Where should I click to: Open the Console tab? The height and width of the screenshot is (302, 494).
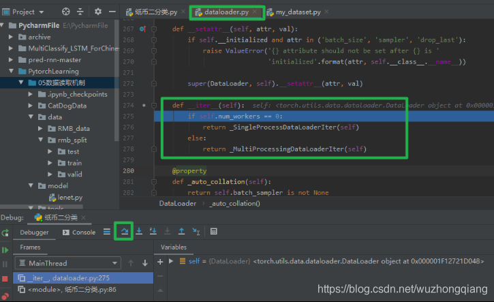pyautogui.click(x=79, y=232)
